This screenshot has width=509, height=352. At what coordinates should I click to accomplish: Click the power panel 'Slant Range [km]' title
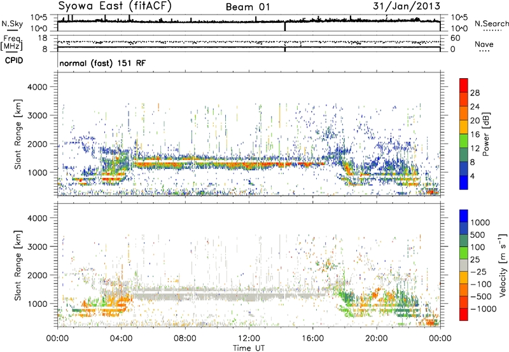(18, 134)
